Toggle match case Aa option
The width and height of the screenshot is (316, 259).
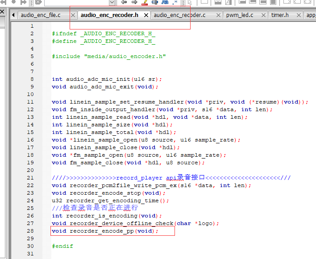pos(165,2)
